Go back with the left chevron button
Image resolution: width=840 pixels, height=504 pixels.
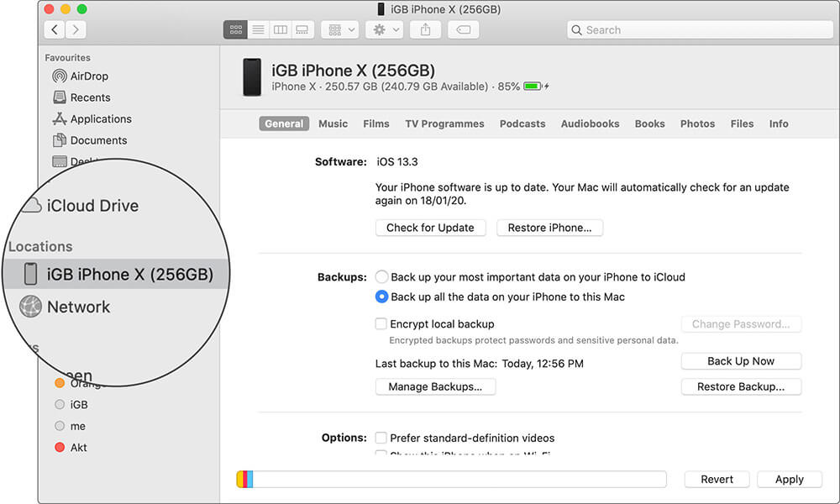(55, 30)
